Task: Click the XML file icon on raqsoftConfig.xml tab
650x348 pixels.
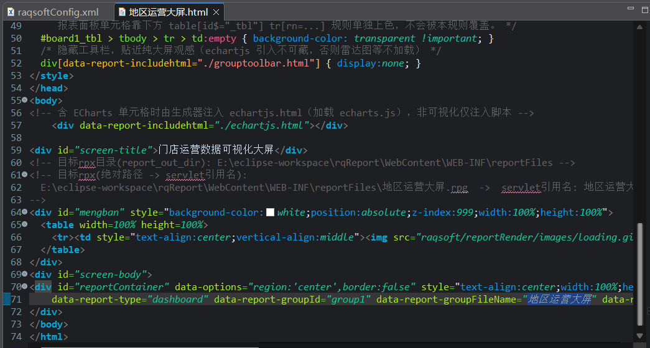Action: (x=11, y=12)
